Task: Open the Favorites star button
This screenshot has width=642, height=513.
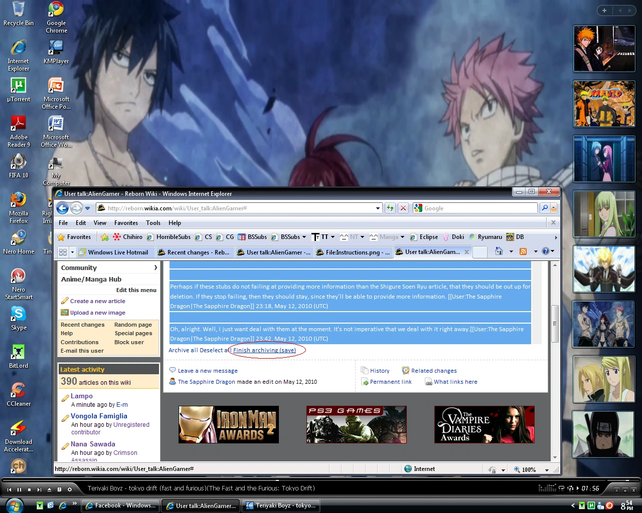Action: [74, 237]
